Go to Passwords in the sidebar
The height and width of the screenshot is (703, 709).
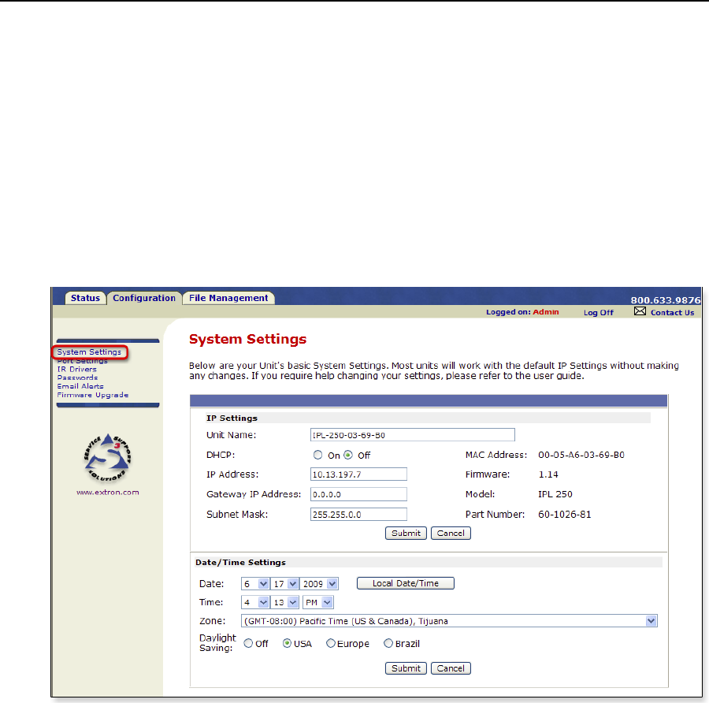[77, 378]
